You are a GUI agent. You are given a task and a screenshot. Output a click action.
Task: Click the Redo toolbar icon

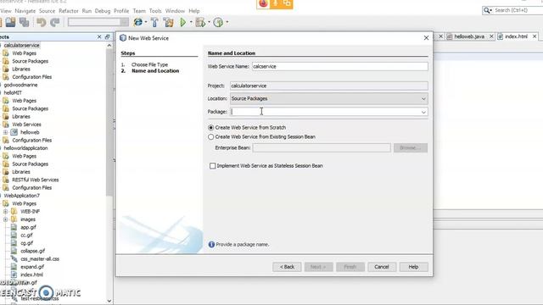[x=54, y=23]
